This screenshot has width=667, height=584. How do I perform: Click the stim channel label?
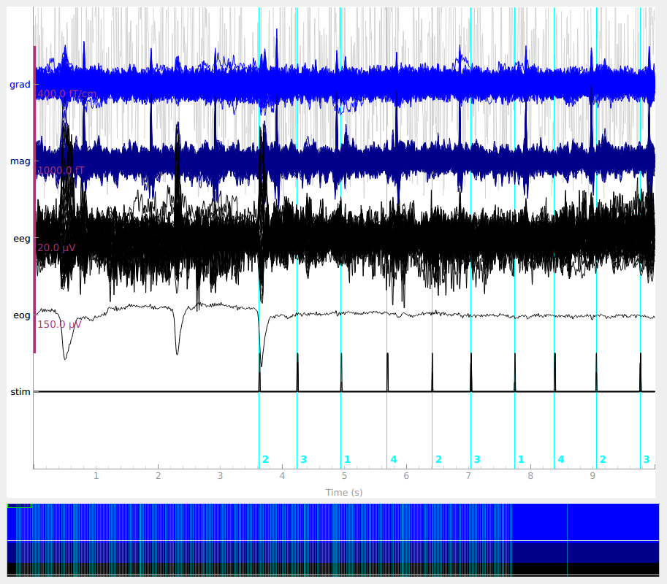click(x=20, y=392)
